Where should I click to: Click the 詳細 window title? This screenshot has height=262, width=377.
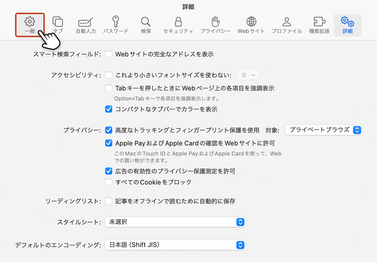188,7
